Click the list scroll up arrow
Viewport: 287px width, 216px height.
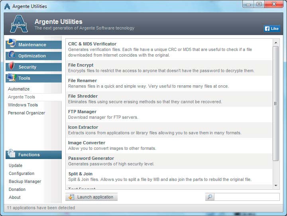click(x=276, y=43)
